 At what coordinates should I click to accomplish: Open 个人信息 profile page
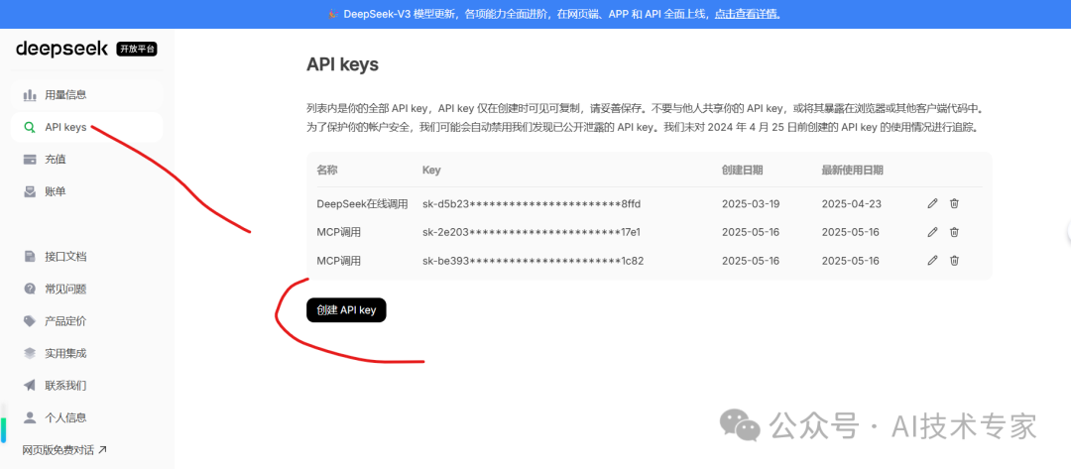coord(86,417)
